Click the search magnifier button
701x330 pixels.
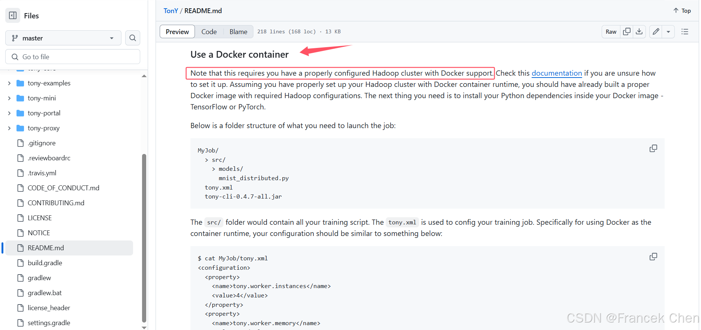point(133,38)
